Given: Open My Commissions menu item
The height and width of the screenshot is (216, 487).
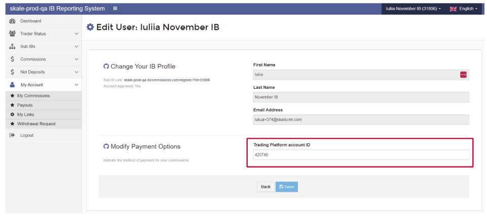Looking at the screenshot, I should tap(33, 96).
